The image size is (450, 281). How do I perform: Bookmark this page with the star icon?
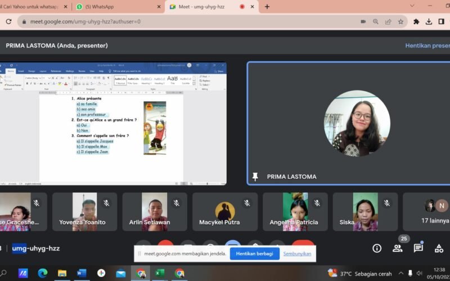point(400,21)
